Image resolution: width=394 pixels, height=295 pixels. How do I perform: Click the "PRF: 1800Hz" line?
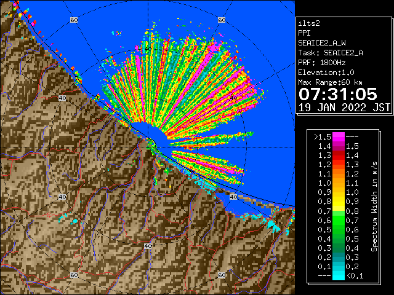(321, 63)
